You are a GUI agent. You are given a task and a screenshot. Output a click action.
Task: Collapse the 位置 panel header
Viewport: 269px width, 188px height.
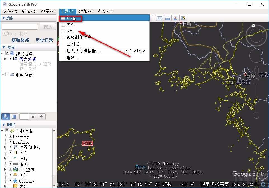(x=3, y=47)
